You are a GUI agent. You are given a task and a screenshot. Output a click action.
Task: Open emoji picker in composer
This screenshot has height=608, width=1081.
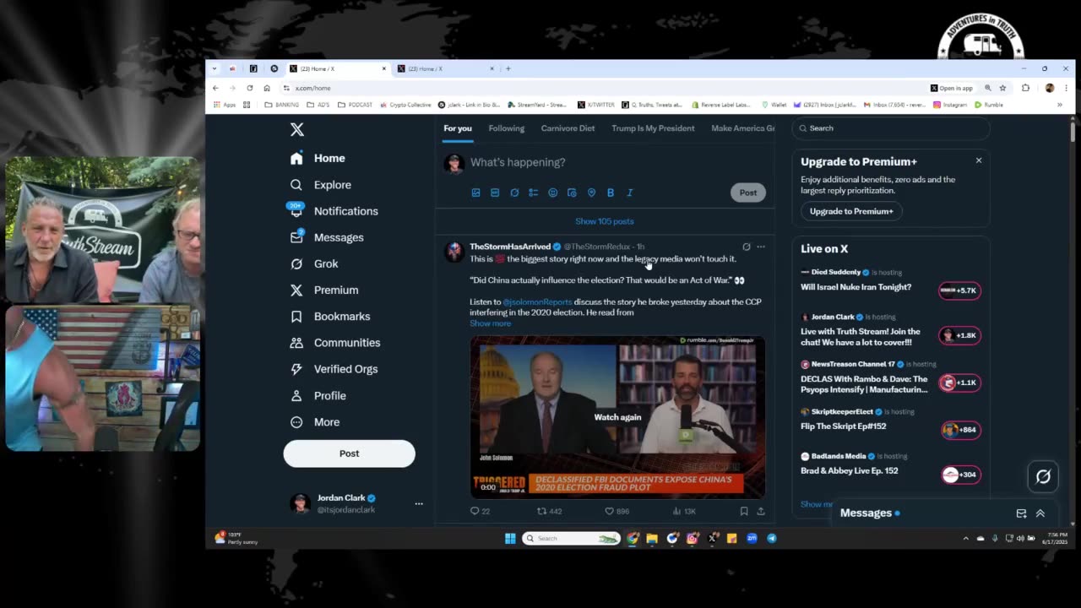pyautogui.click(x=553, y=193)
